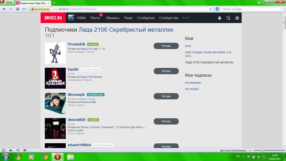Open dimon8505 profile link
The image size is (286, 161).
[x=77, y=120]
